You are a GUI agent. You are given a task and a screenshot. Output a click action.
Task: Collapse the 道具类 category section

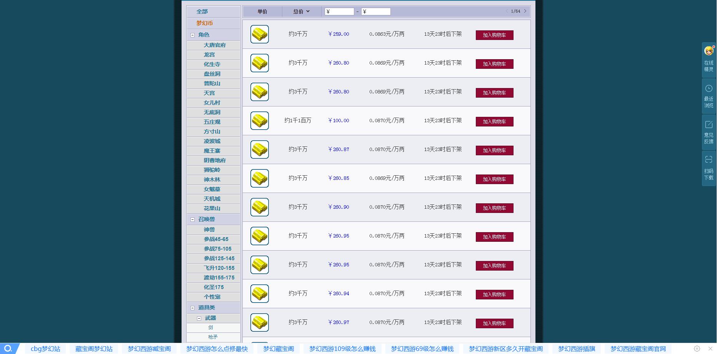click(193, 308)
